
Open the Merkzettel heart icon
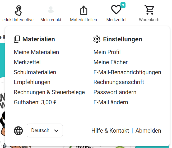coord(116,10)
